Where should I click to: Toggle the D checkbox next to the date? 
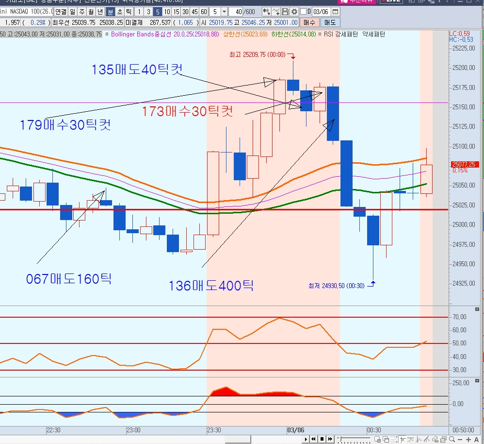pos(304,12)
